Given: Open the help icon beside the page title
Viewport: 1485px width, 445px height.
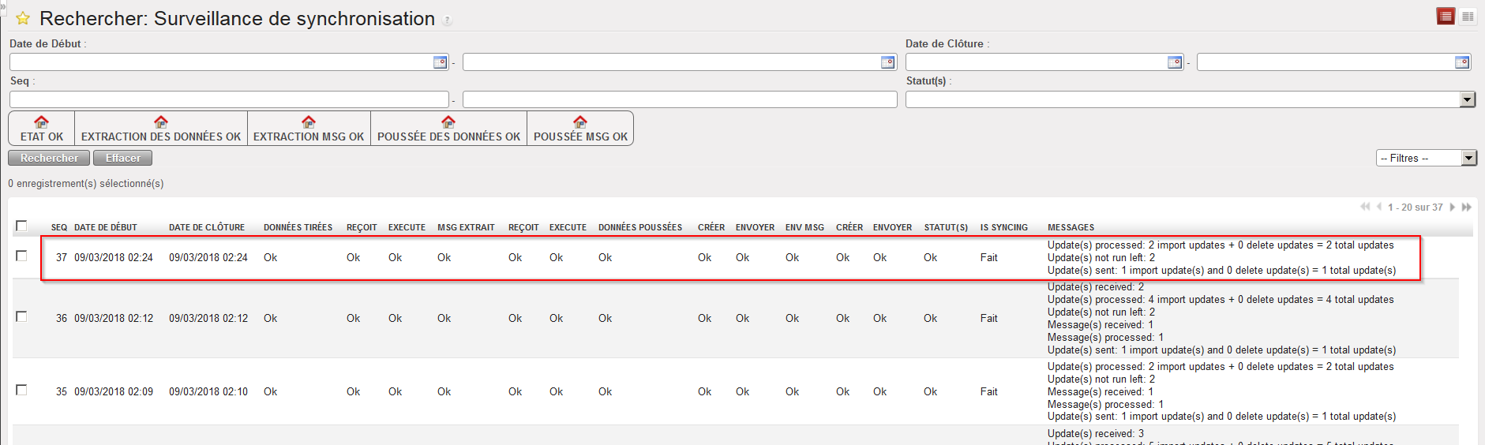Looking at the screenshot, I should click(448, 21).
